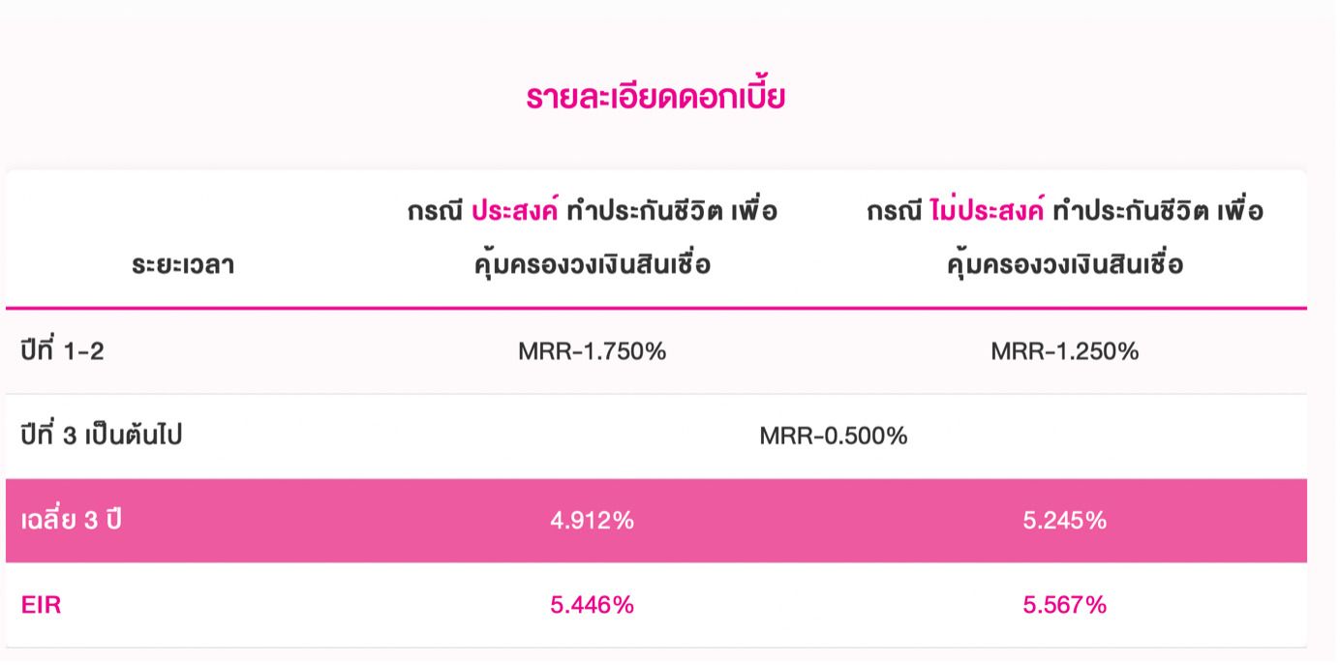This screenshot has height=665, width=1340.
Task: Click the รายละเอียดดอกเบี้ย heading
Action: pos(655,99)
